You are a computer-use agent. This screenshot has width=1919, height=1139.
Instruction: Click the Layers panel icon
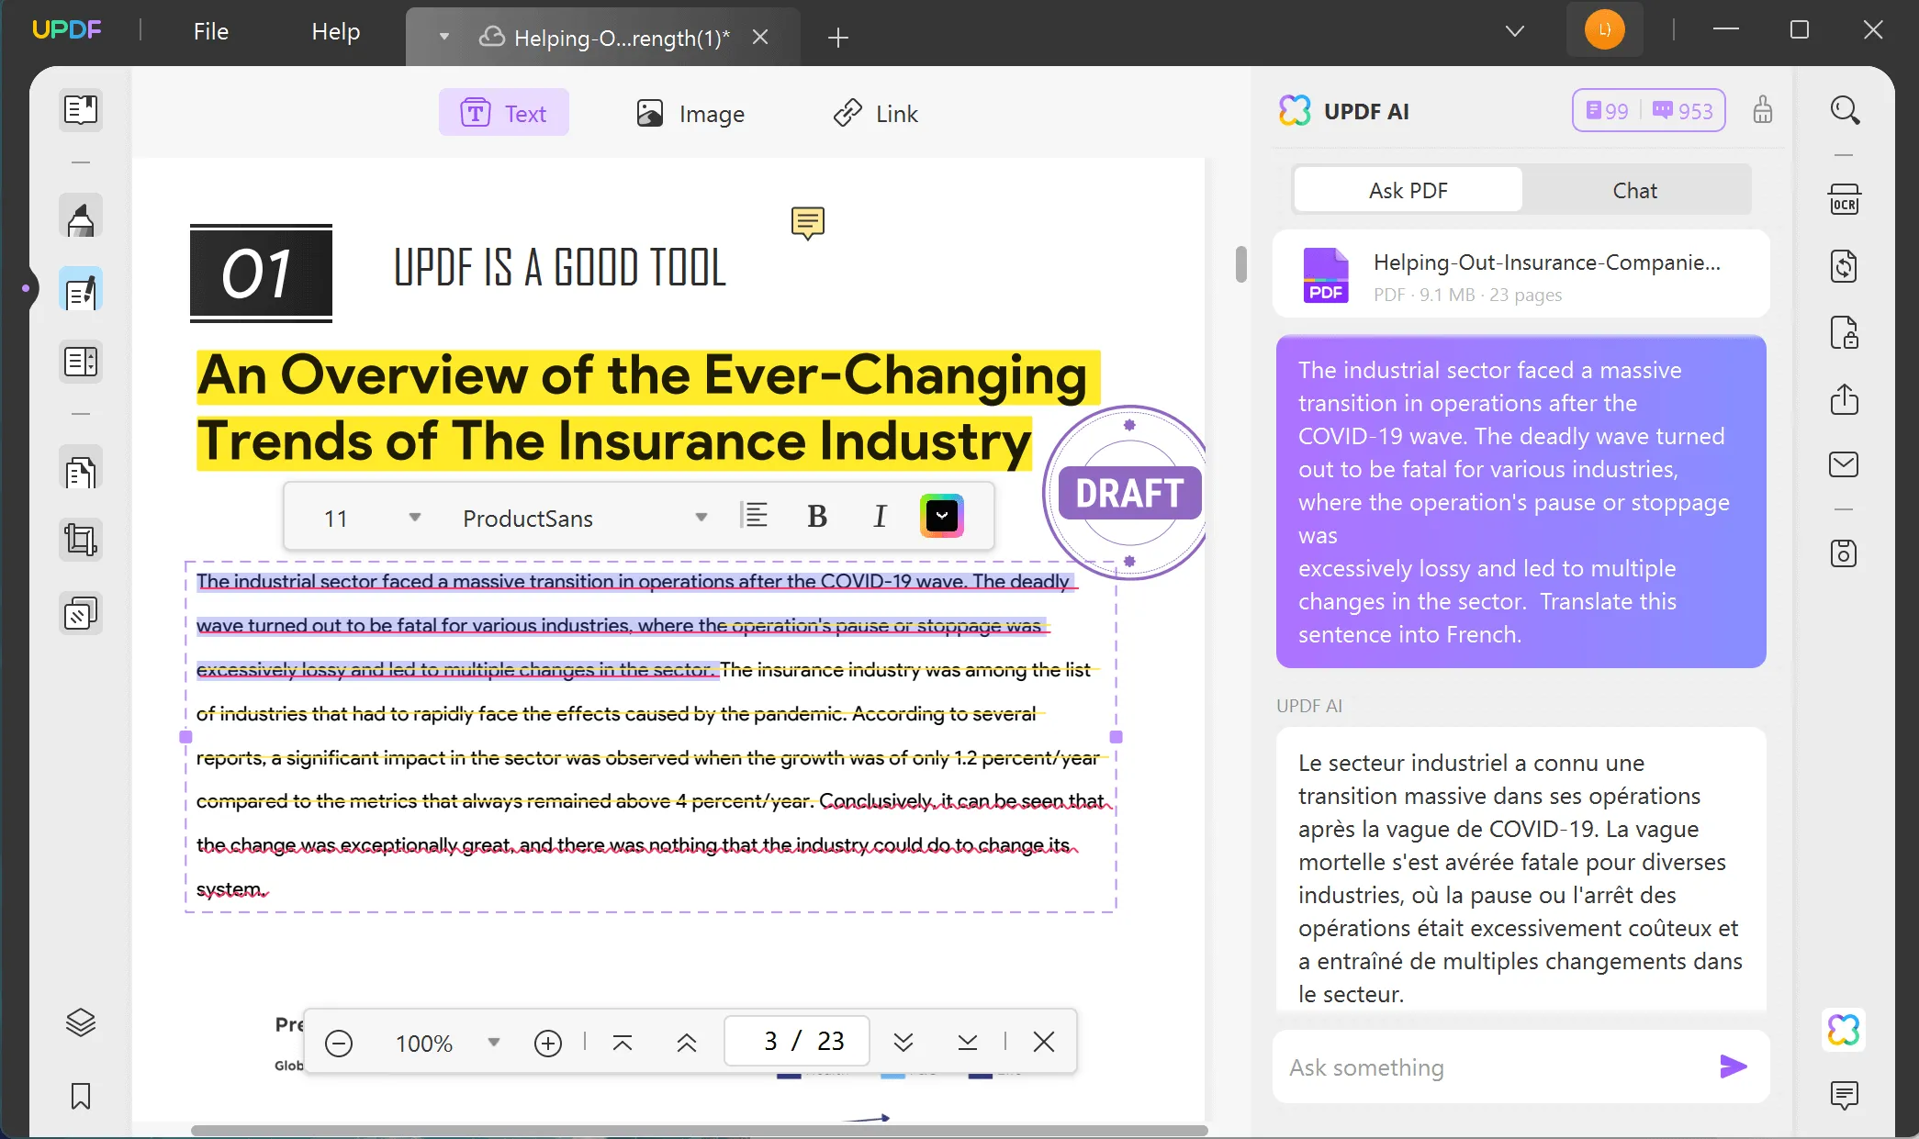tap(80, 1021)
